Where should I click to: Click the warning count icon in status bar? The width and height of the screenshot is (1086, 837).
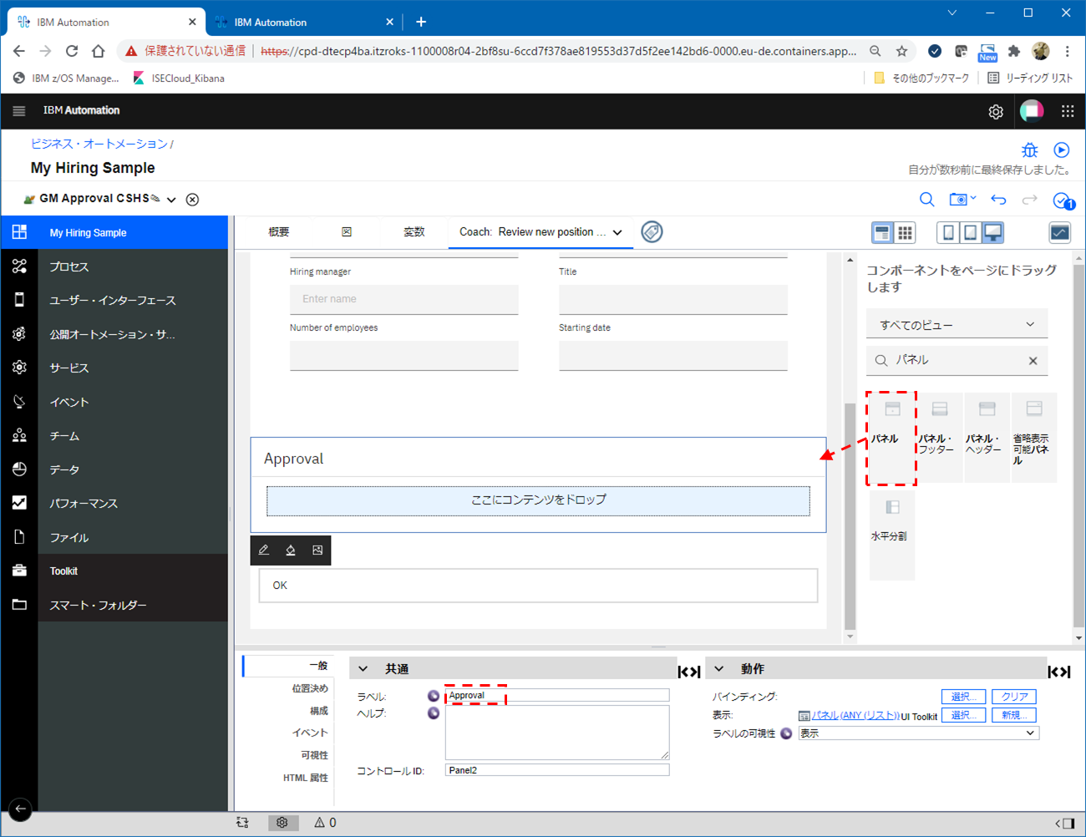tap(325, 823)
